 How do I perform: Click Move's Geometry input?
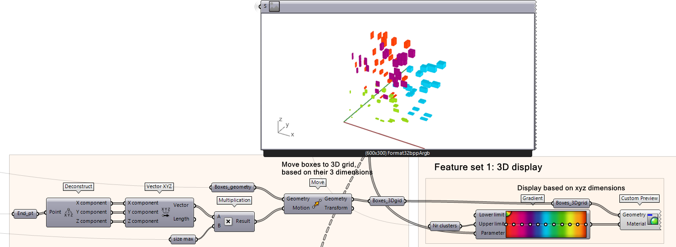(x=298, y=199)
